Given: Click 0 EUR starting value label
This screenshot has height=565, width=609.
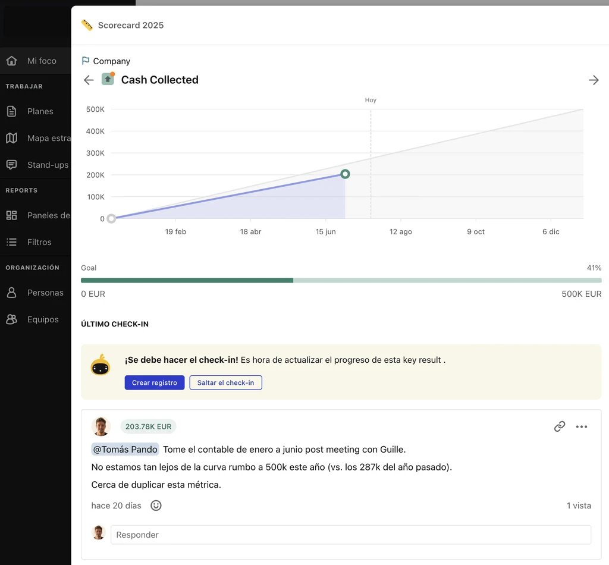Looking at the screenshot, I should coord(93,294).
